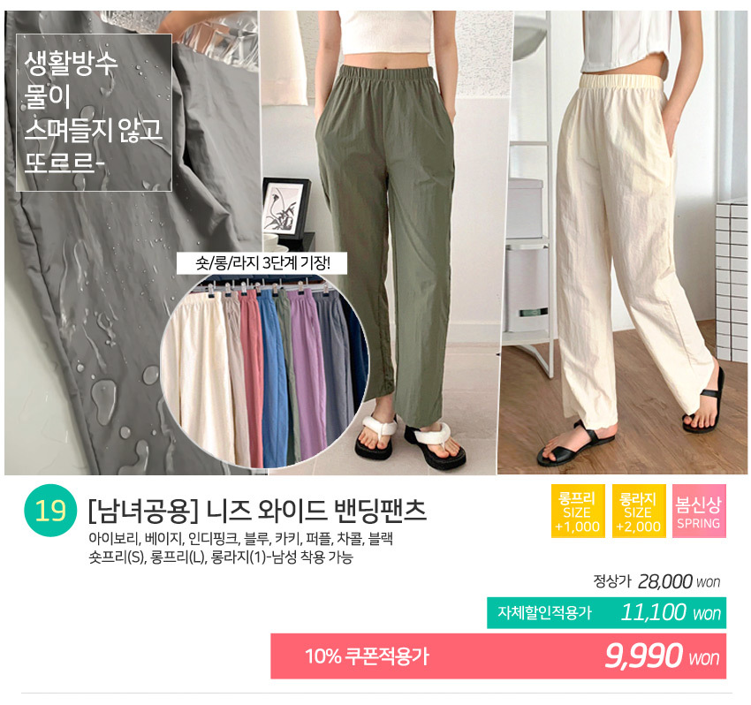This screenshot has height=705, width=751.
Task: Click the 롱프리 SIZE +1,000 yellow badge
Action: 578,511
